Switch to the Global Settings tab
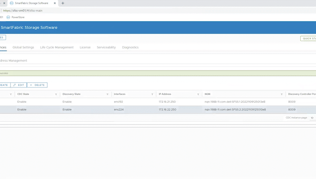 click(x=23, y=47)
